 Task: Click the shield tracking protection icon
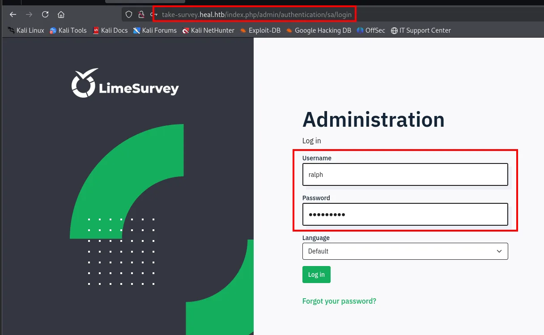[129, 14]
